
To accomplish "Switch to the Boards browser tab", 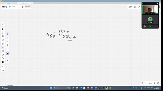I will (8, 3).
